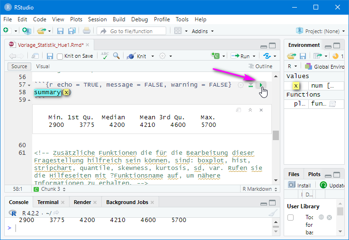Minimize the Console pane
The height and width of the screenshot is (240, 349).
(264, 203)
